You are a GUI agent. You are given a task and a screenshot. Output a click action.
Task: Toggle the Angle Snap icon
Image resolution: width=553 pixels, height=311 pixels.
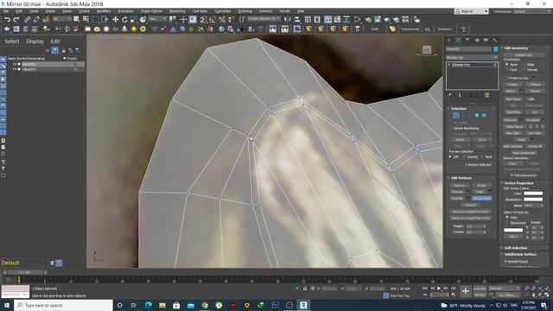coord(213,19)
